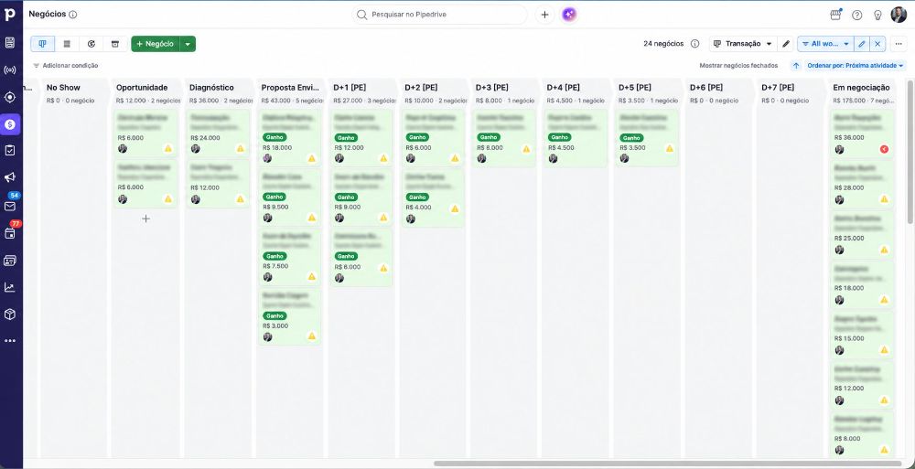Click warning icon on D+3 R$ 8.000 card

(x=526, y=149)
